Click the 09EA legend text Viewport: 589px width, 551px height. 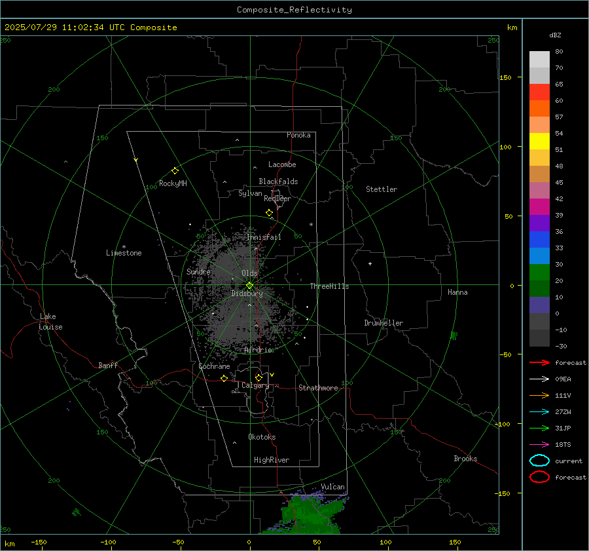pyautogui.click(x=563, y=379)
